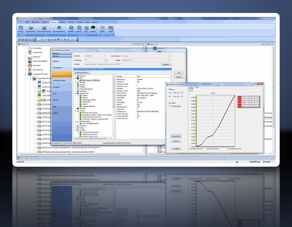Screen dimensions: 292x227
Task: Click the Aktualisieren button
Action: pyautogui.click(x=176, y=136)
